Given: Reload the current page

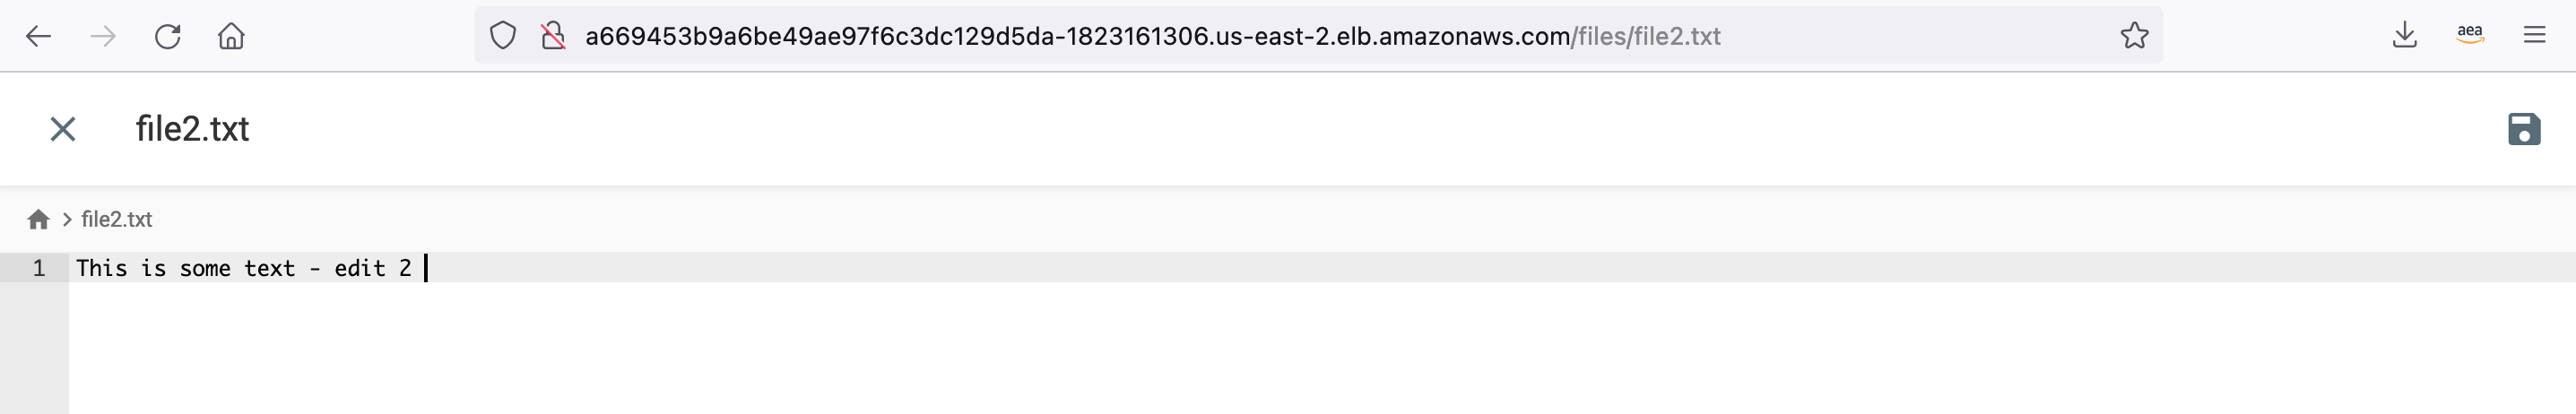Looking at the screenshot, I should (x=167, y=36).
